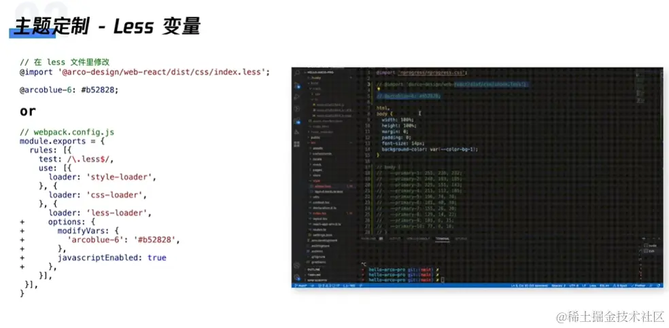The height and width of the screenshot is (328, 669).
Task: Open Run and Debug view in activity bar
Action: 297,97
